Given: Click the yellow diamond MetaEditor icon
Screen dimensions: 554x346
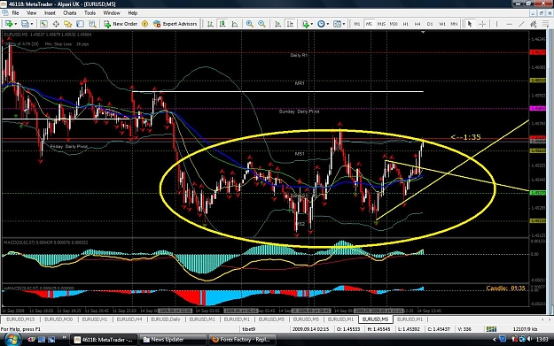Looking at the screenshot, I should point(144,24).
